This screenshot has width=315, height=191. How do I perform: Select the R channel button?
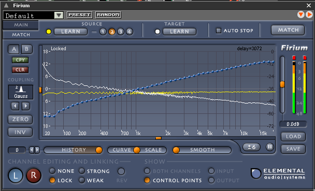click(34, 175)
